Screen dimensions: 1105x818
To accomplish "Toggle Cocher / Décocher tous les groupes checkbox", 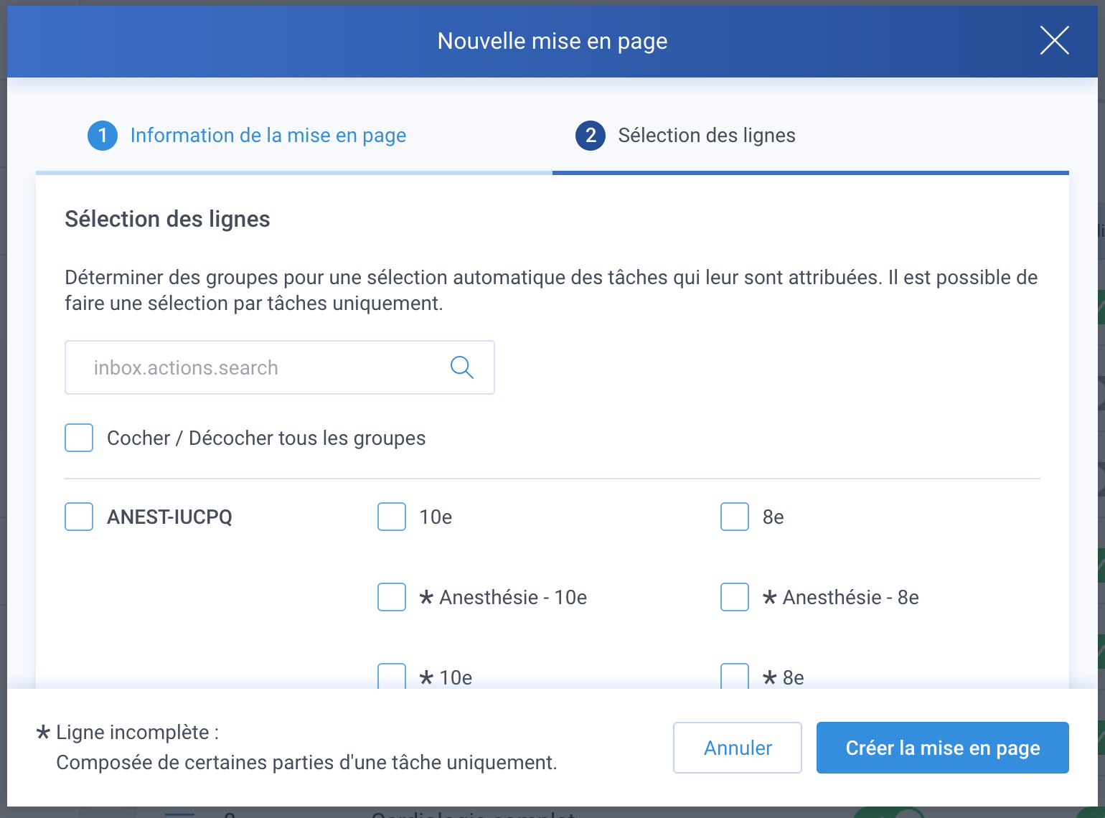I will (79, 438).
